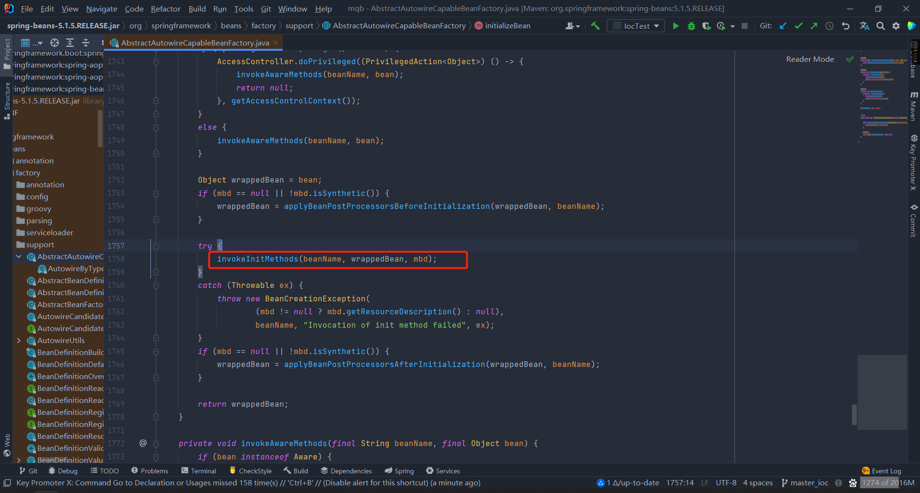
Task: Click the Git update project arrow
Action: (783, 26)
